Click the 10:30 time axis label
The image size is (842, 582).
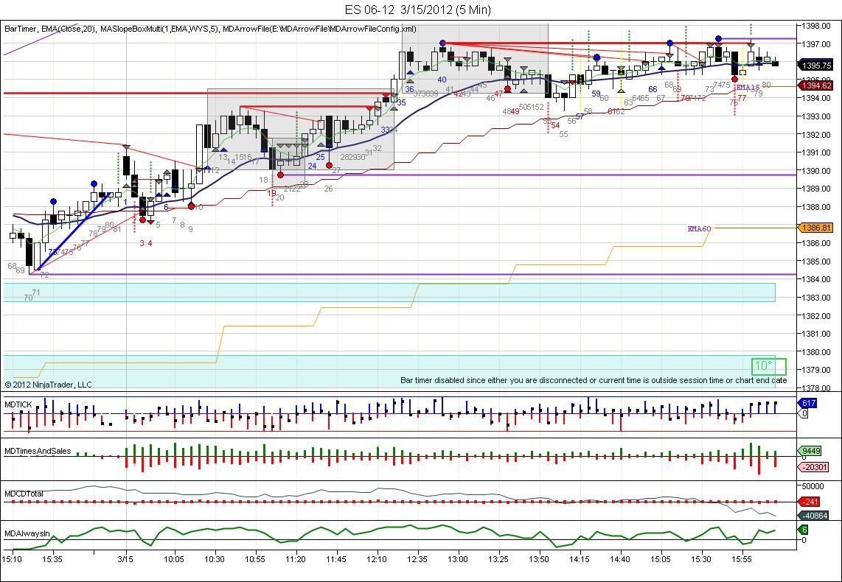[215, 559]
